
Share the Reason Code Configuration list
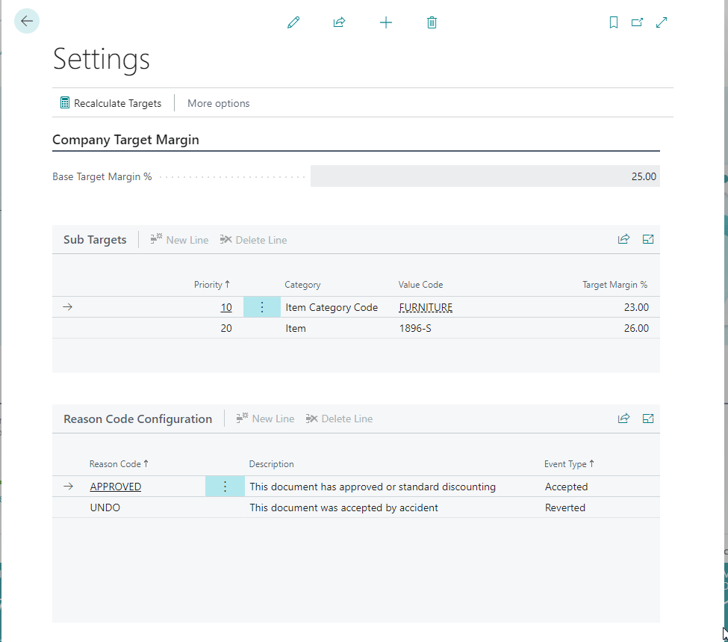[623, 419]
